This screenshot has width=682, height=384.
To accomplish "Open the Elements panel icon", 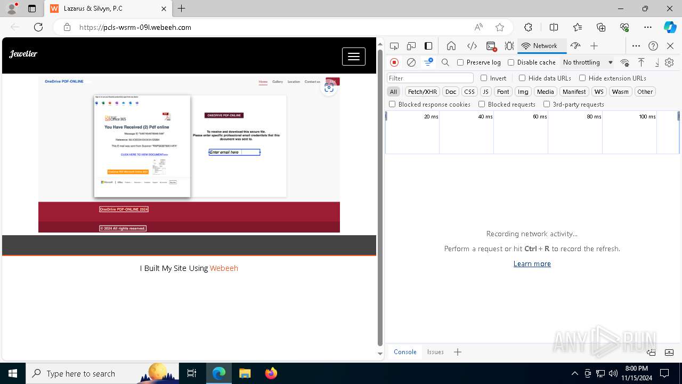I will point(472,46).
